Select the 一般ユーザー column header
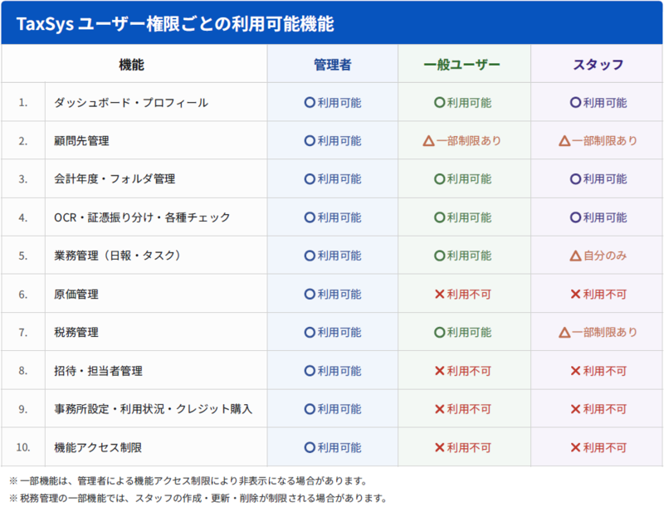 (462, 65)
